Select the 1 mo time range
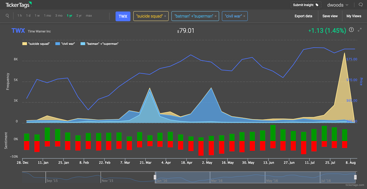 [x=47, y=16]
